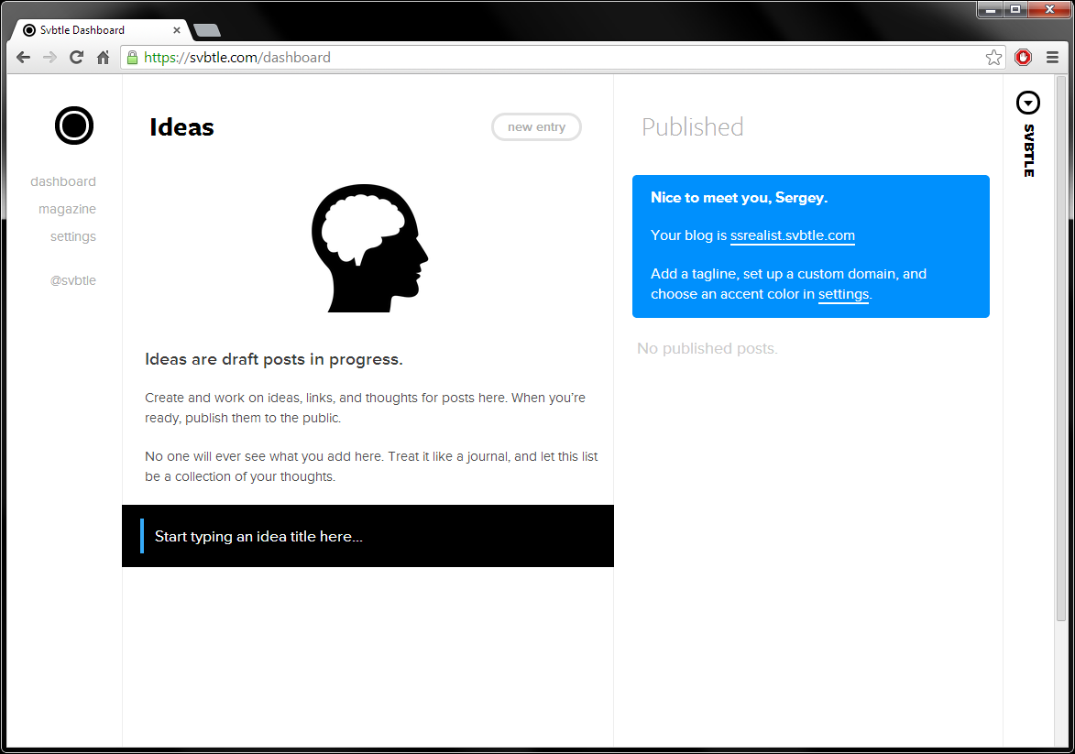Viewport: 1075px width, 754px height.
Task: Go to settings in the sidebar
Action: tap(73, 236)
